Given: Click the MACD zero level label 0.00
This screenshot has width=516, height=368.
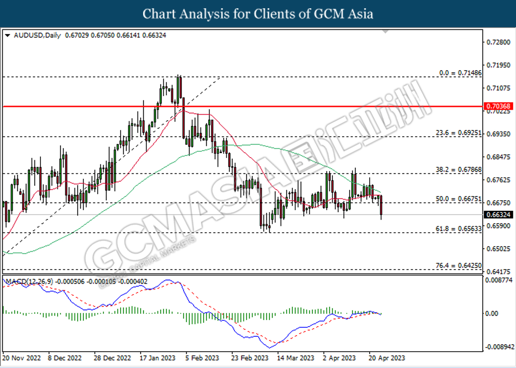Looking at the screenshot, I should point(491,313).
